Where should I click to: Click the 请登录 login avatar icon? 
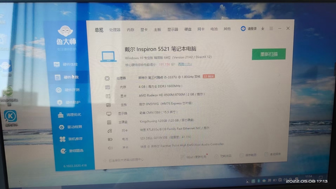point(243,28)
